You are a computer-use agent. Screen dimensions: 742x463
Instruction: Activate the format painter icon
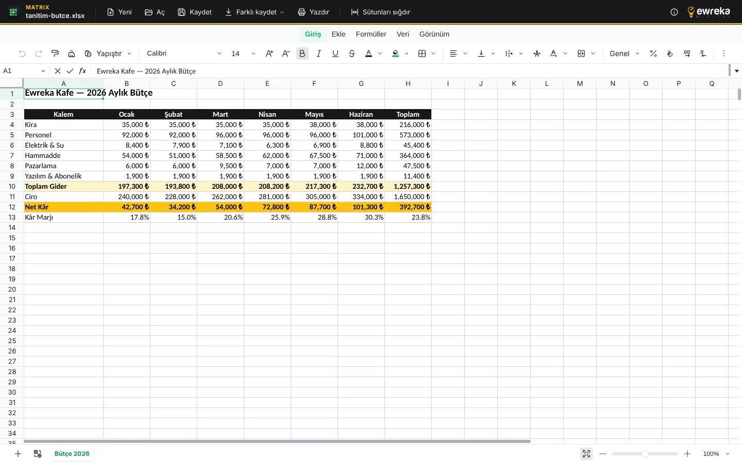coord(55,54)
